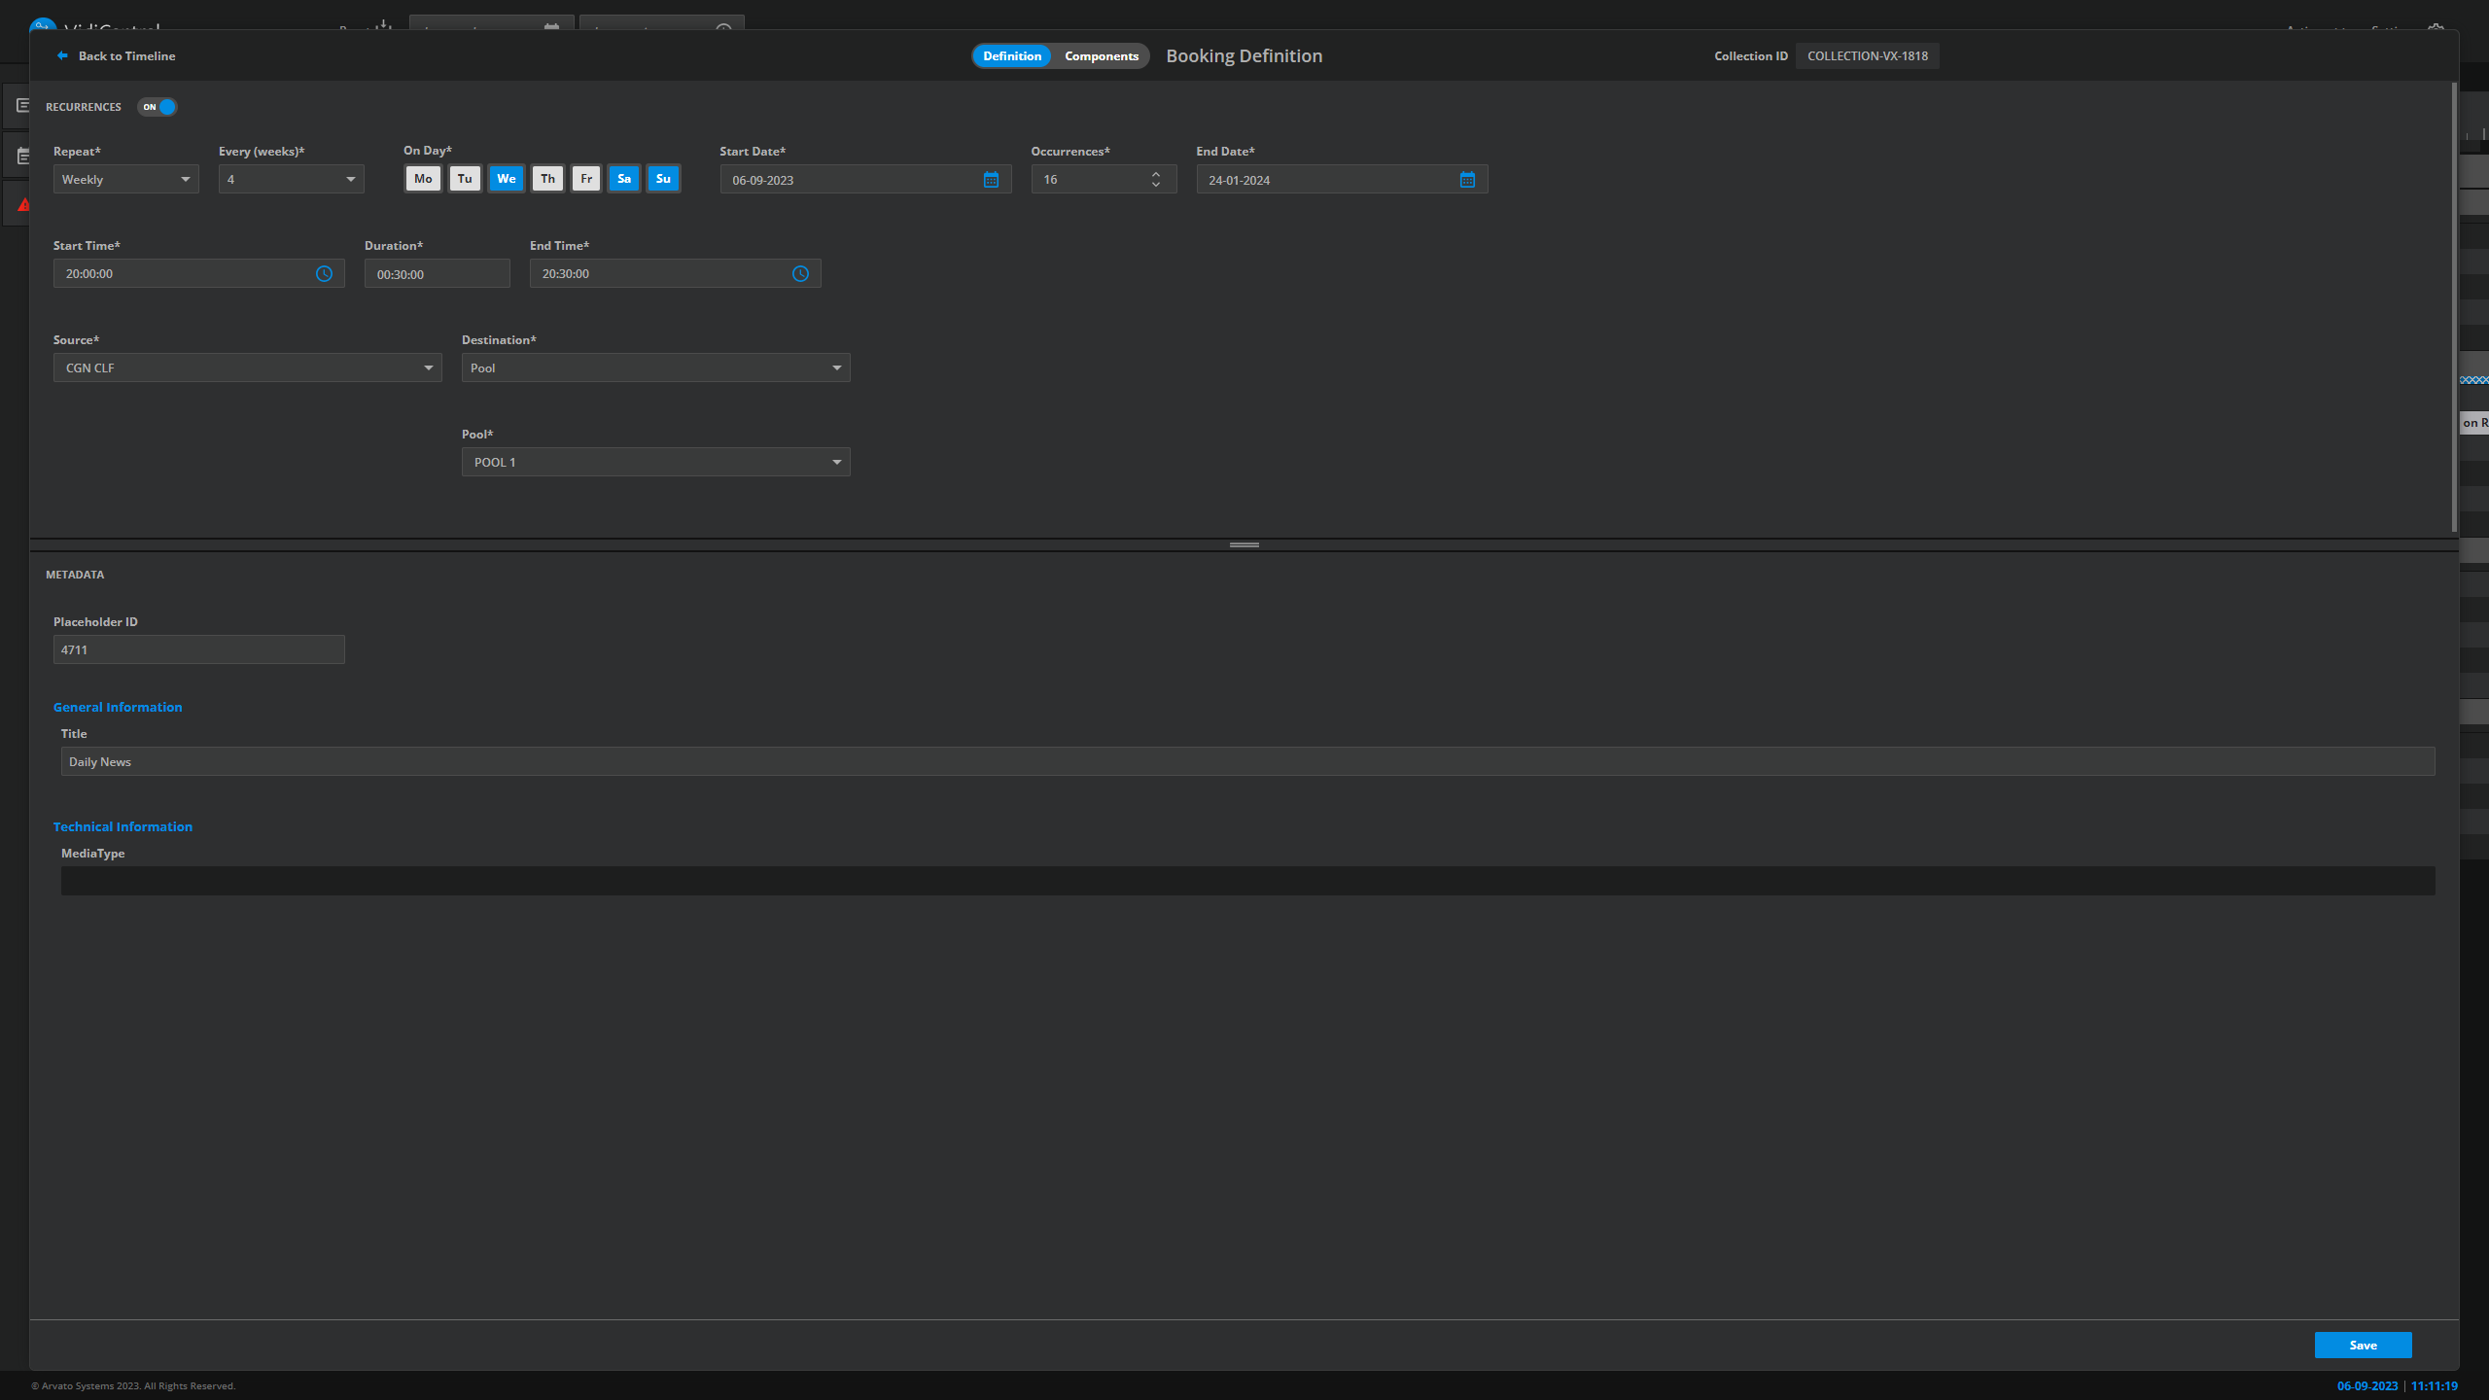
Task: Click the Collection ID value COLLECTION-VX-1818
Action: 1868,55
